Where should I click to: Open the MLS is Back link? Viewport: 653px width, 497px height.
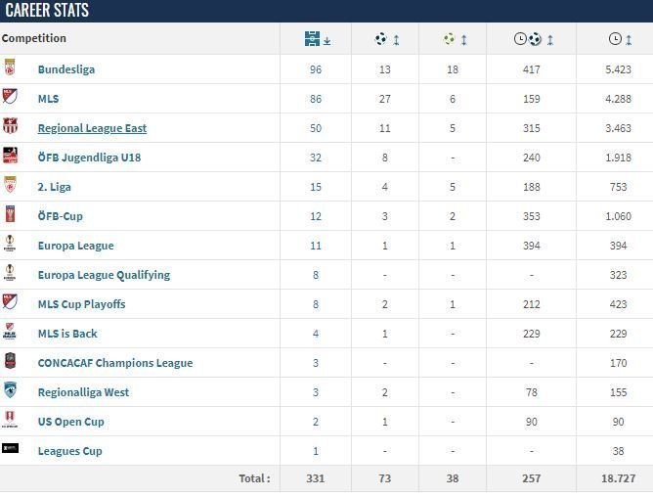tap(67, 334)
